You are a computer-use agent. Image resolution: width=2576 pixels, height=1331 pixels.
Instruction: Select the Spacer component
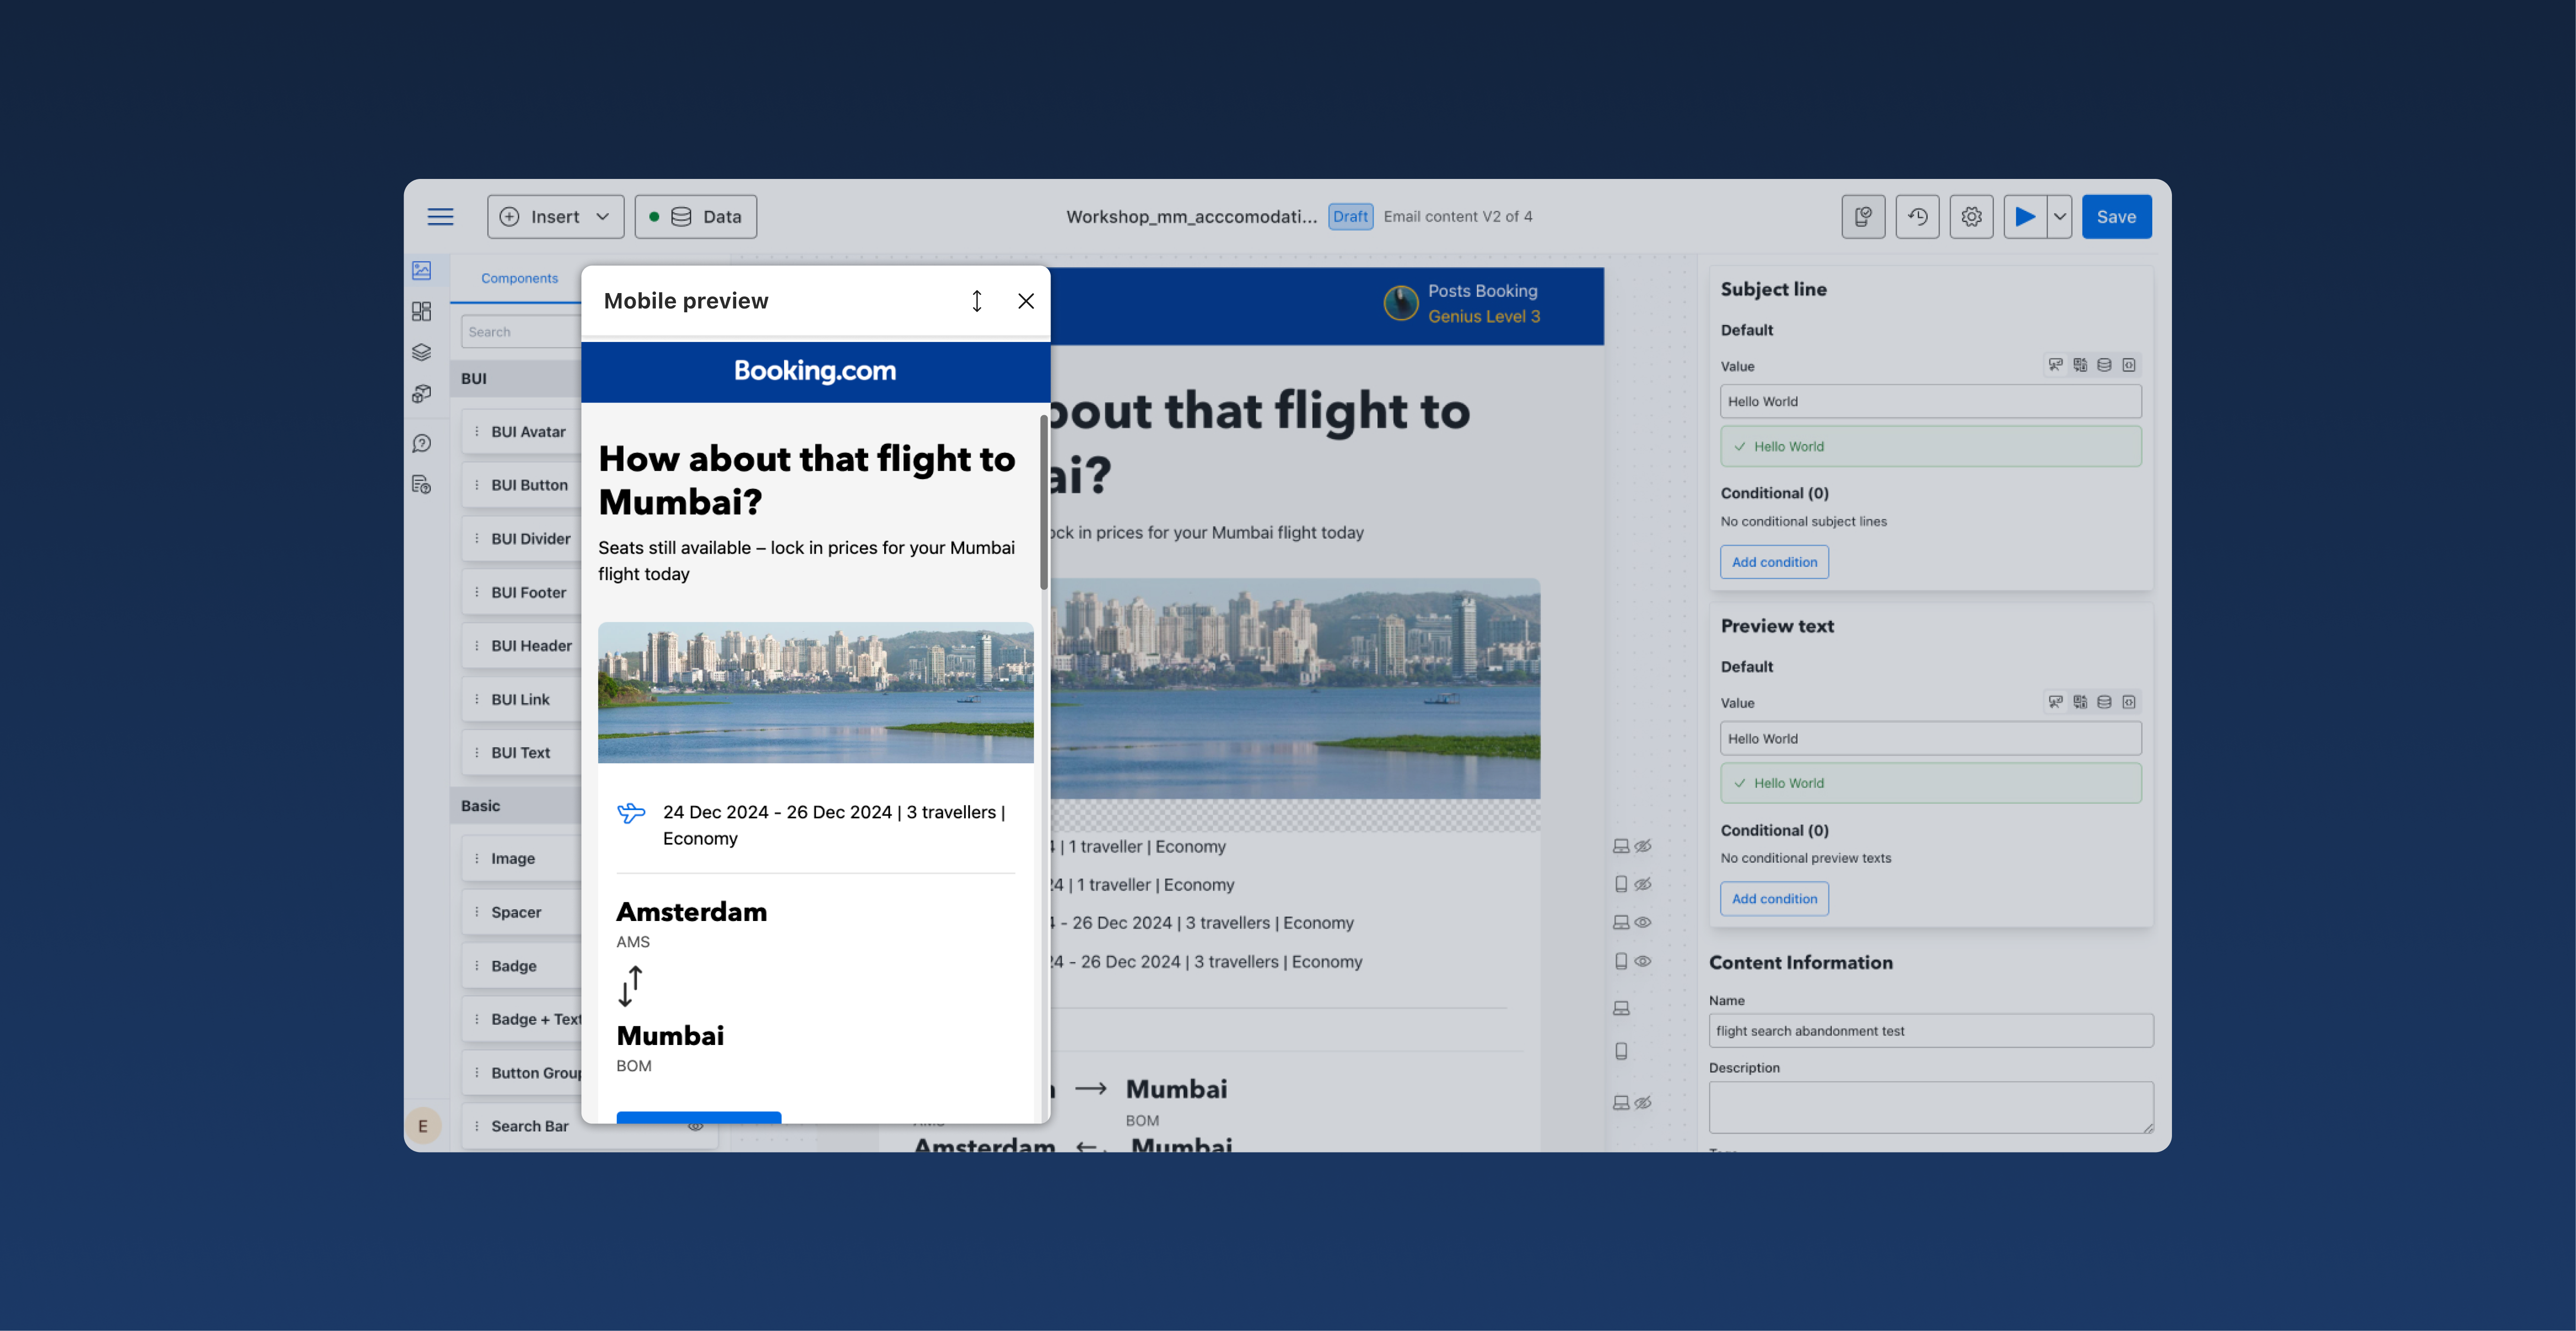521,912
